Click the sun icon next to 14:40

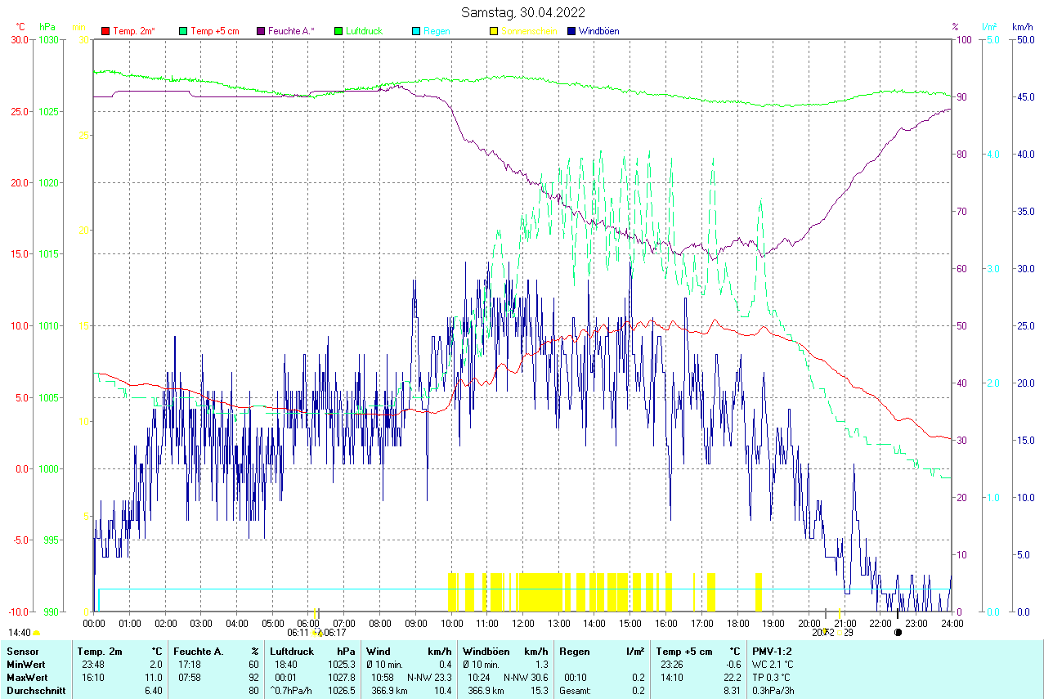37,633
